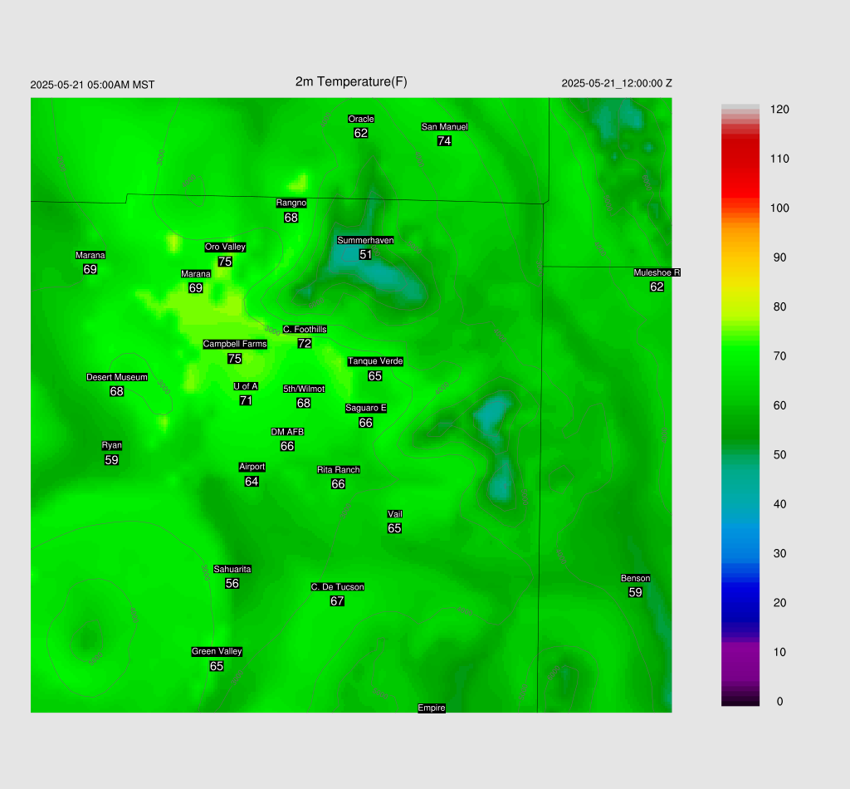Image resolution: width=850 pixels, height=789 pixels.
Task: Click Sahuarita's temperature value 56
Action: pyautogui.click(x=232, y=584)
